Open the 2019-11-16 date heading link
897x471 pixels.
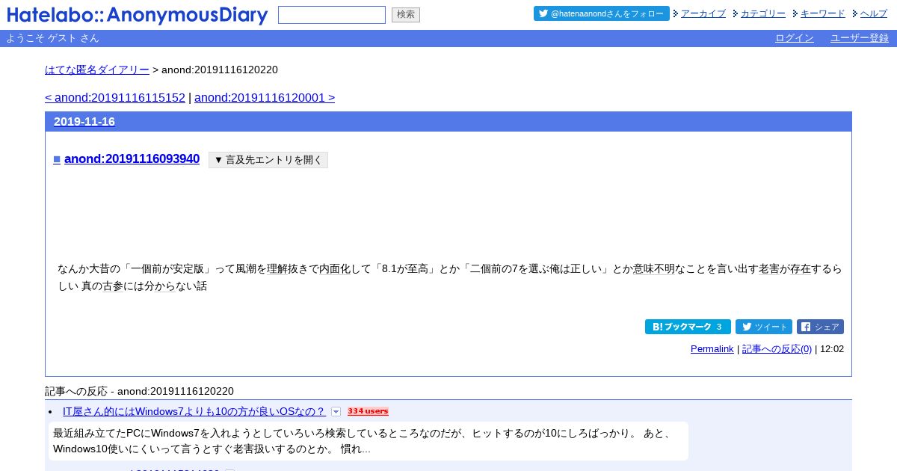click(x=84, y=122)
